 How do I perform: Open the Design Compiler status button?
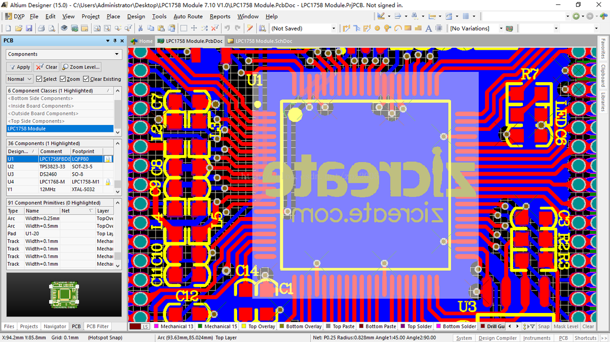[x=497, y=338]
